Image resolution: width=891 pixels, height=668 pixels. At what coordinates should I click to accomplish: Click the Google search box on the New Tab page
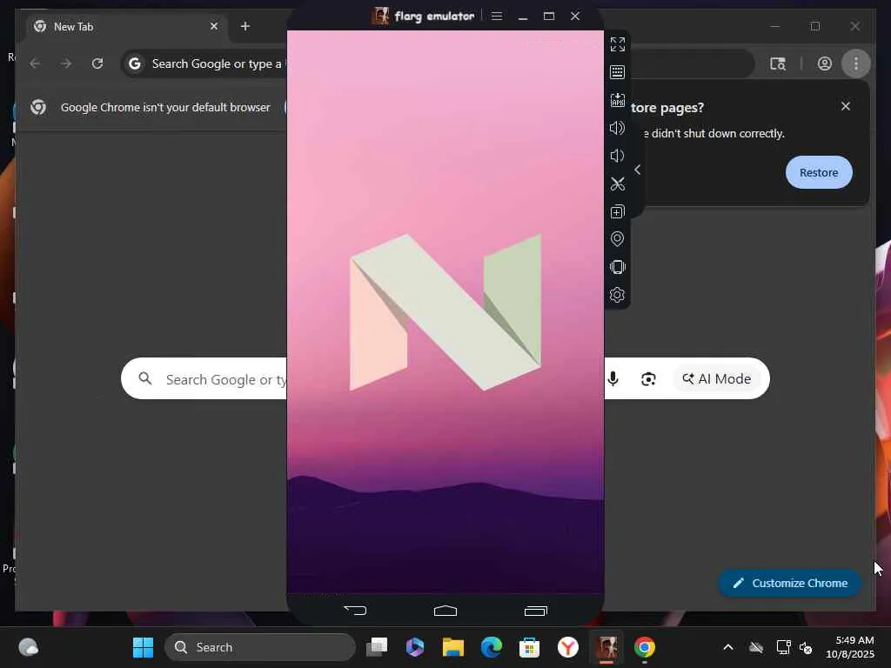click(445, 378)
